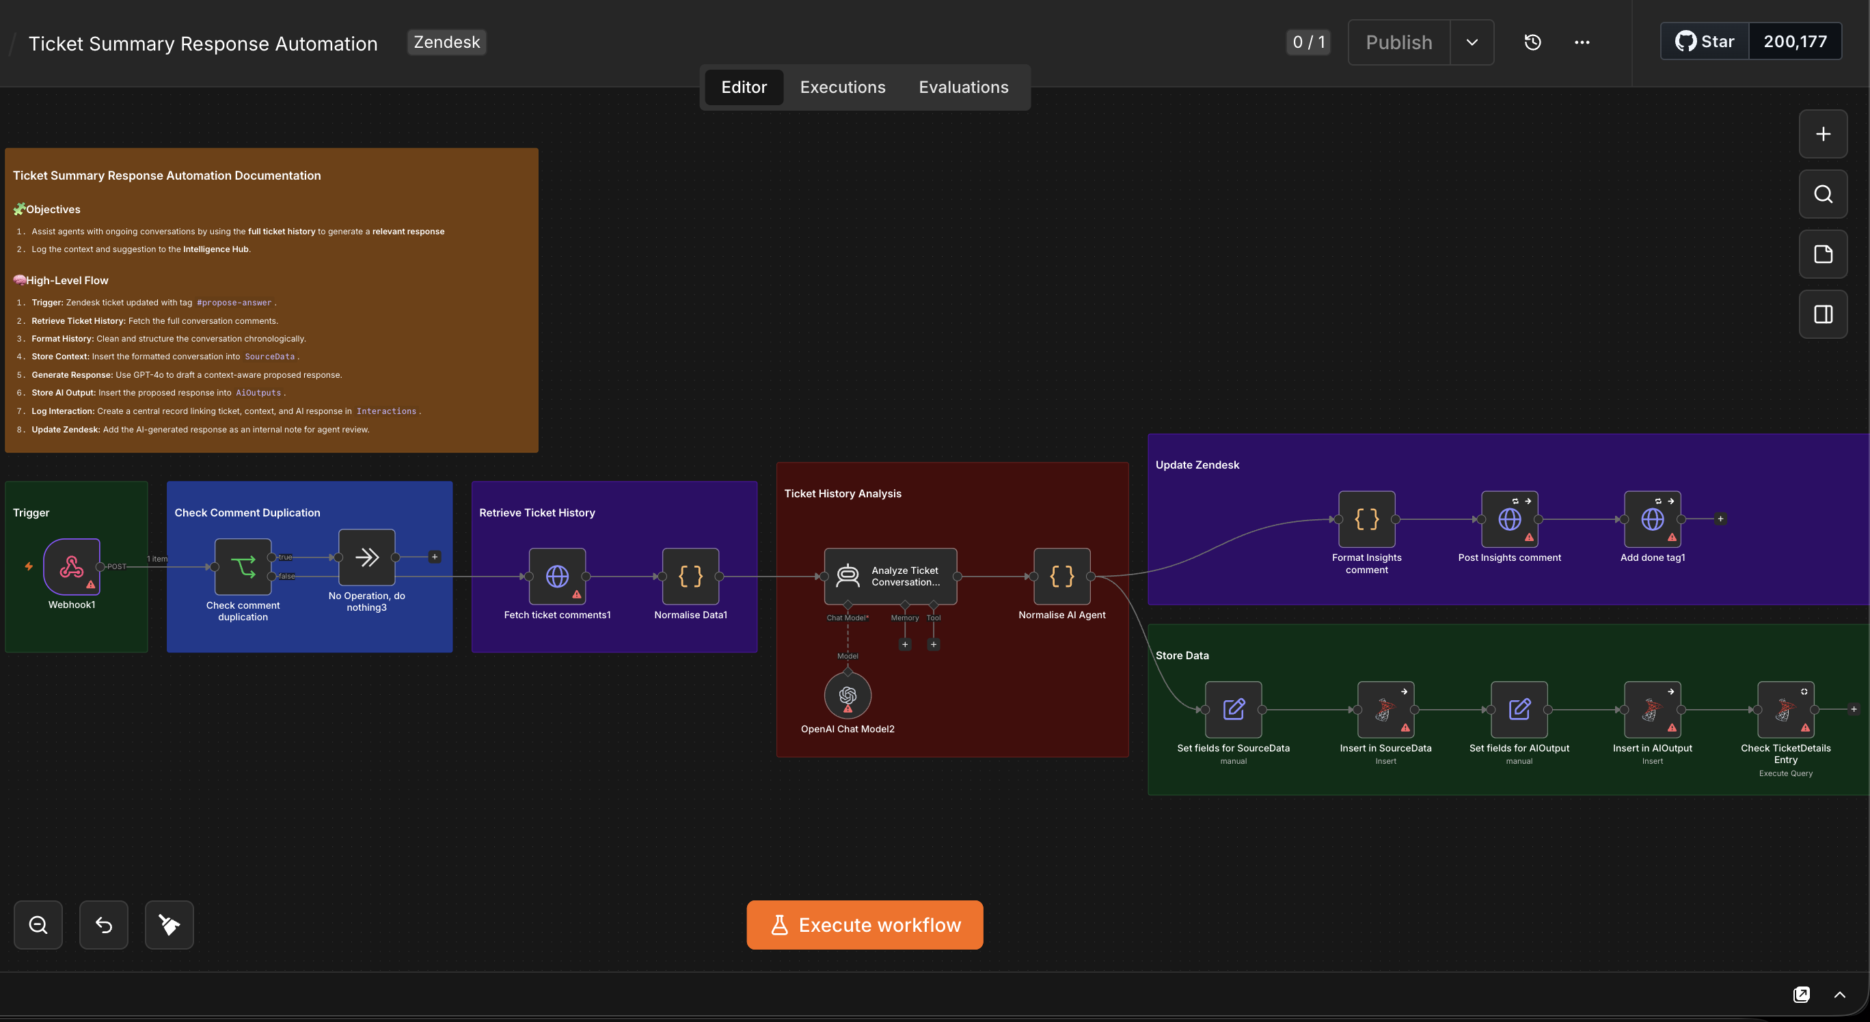
Task: Select the Insert in SourceData node
Action: (x=1386, y=709)
